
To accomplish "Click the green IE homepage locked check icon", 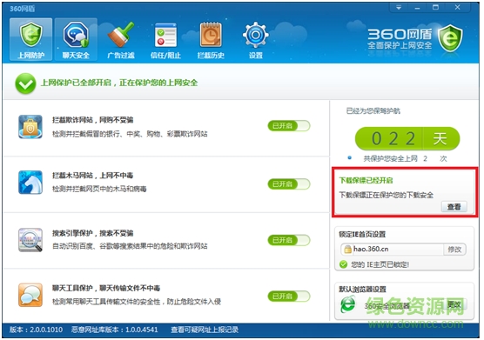I will (343, 264).
